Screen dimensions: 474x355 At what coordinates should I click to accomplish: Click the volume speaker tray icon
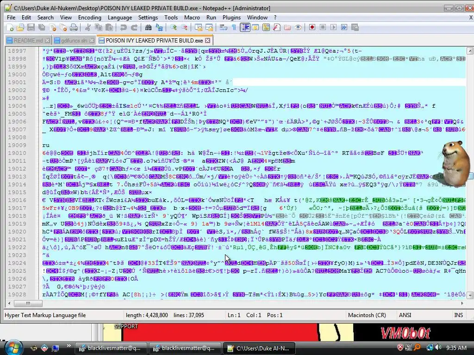438,348
